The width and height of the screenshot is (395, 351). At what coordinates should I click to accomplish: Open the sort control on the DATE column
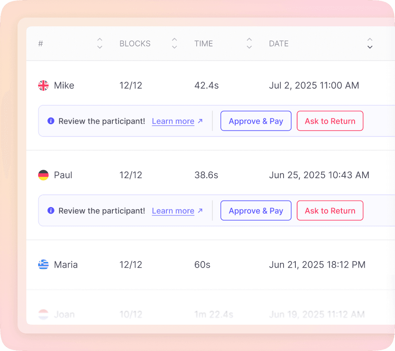tap(370, 43)
